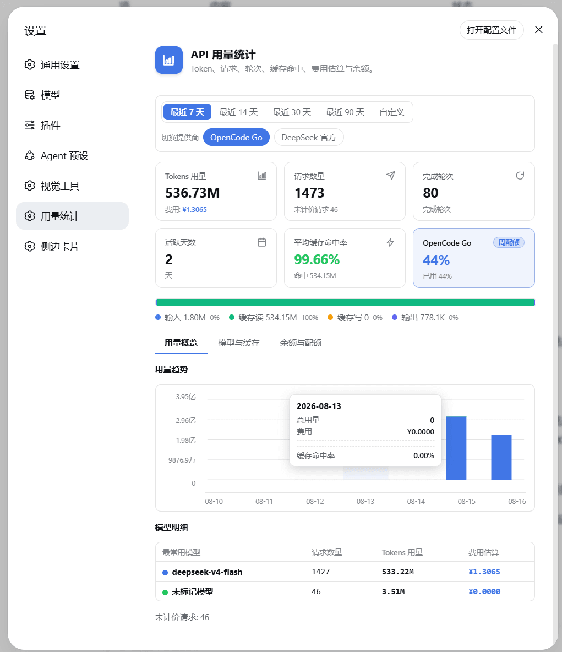Viewport: 562px width, 652px height.
Task: Click 2026-08-13 tooltip date heading
Action: tap(319, 406)
